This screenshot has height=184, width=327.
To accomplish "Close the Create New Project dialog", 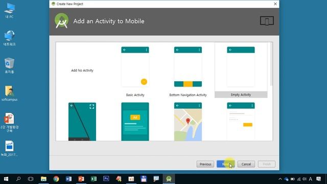I will (x=275, y=4).
